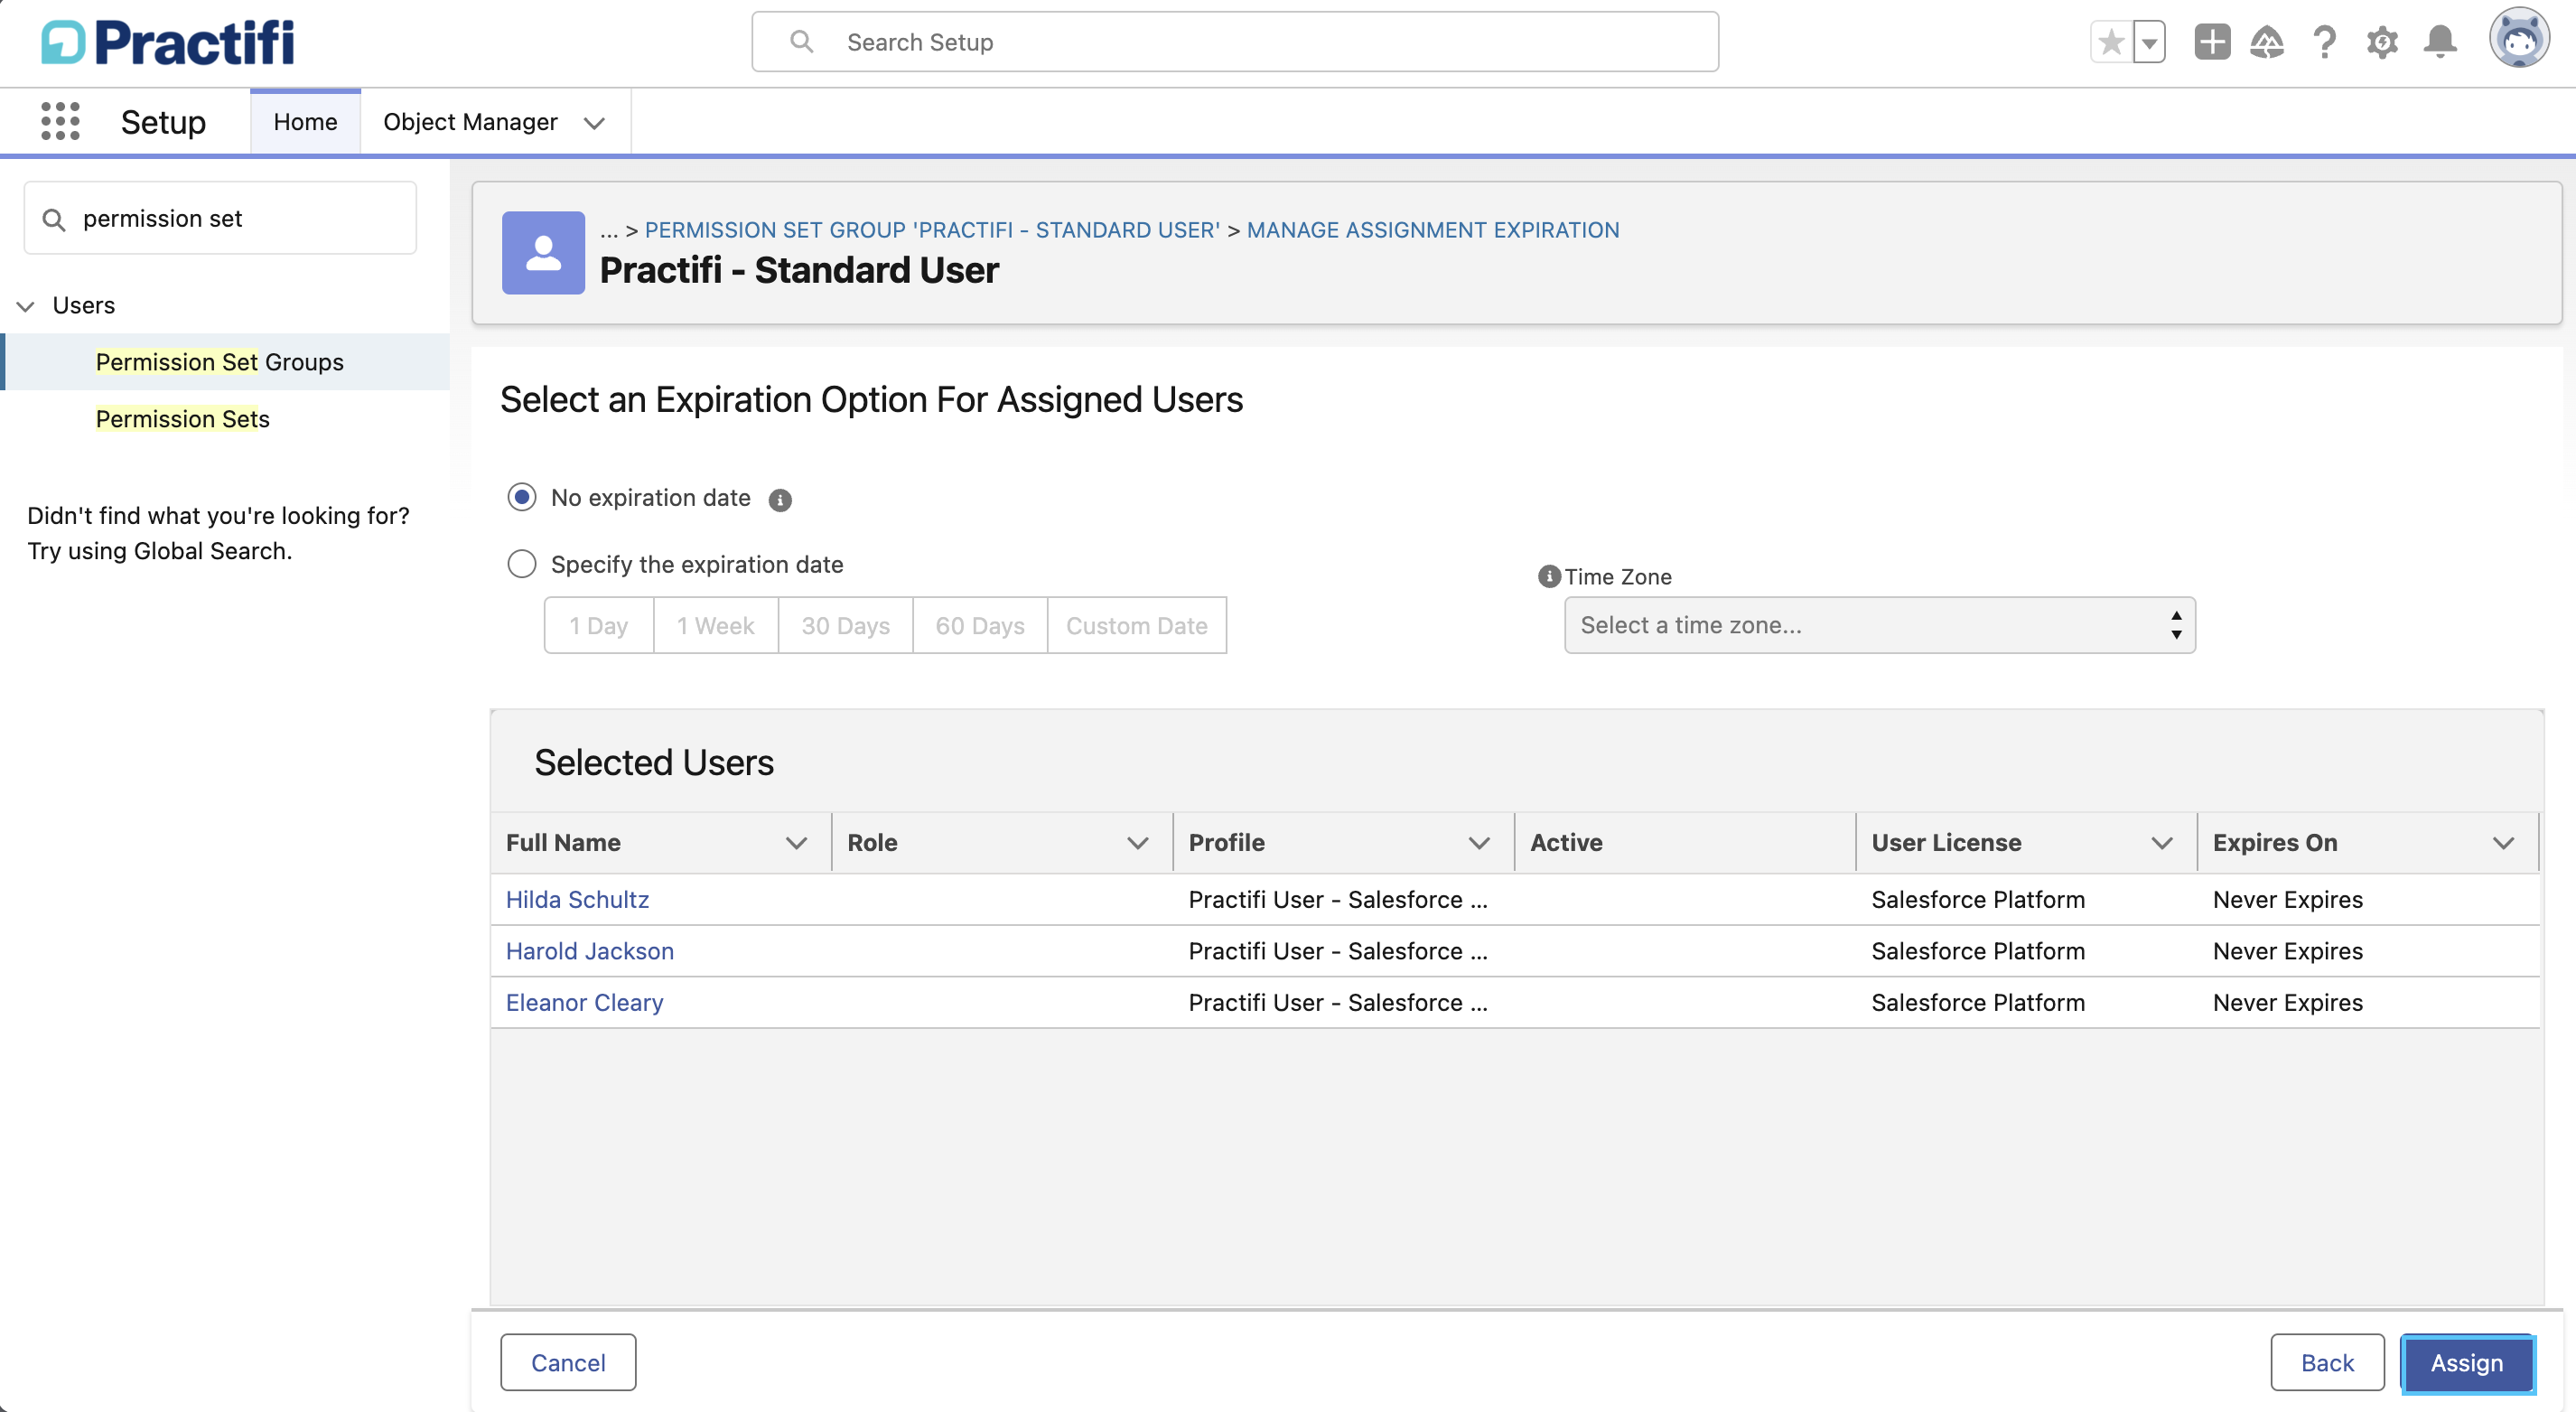Choose the 1 Week expiration button
The width and height of the screenshot is (2576, 1412).
716,625
